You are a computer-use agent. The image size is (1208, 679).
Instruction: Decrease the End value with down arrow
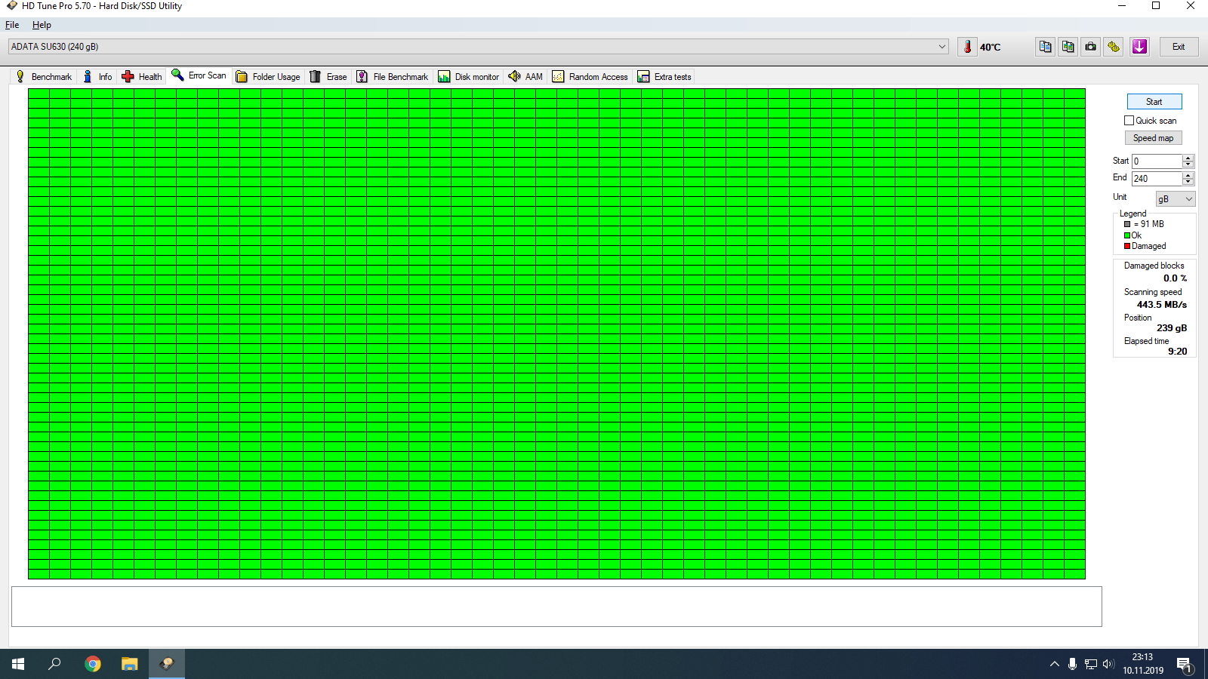point(1188,182)
